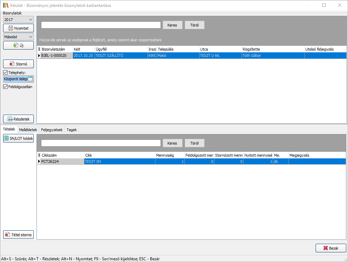348x262 pixels.
Task: Create a new document with Új
Action: click(18, 45)
